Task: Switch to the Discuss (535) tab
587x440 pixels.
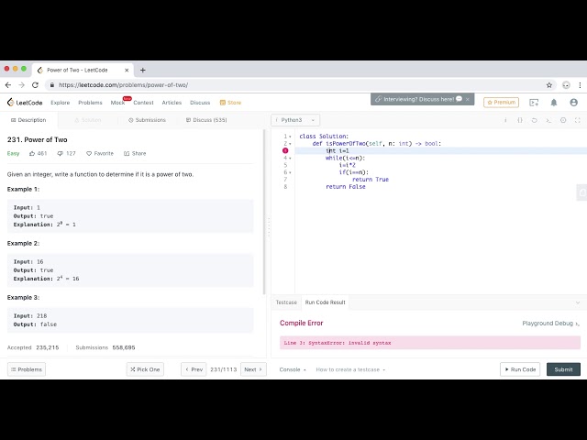Action: (x=206, y=120)
